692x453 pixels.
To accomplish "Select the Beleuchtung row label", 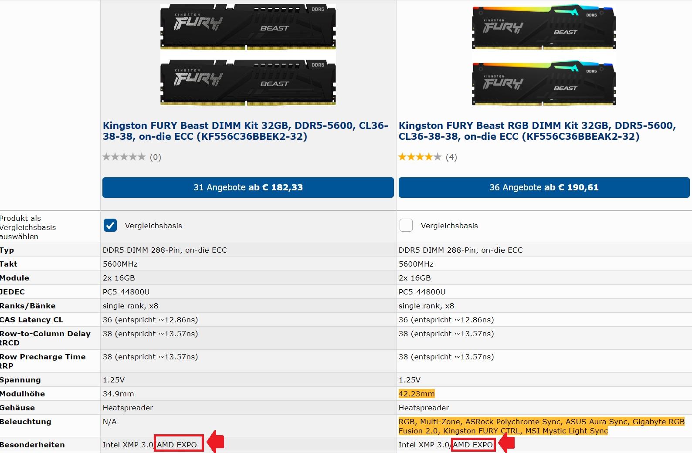I will (x=25, y=422).
